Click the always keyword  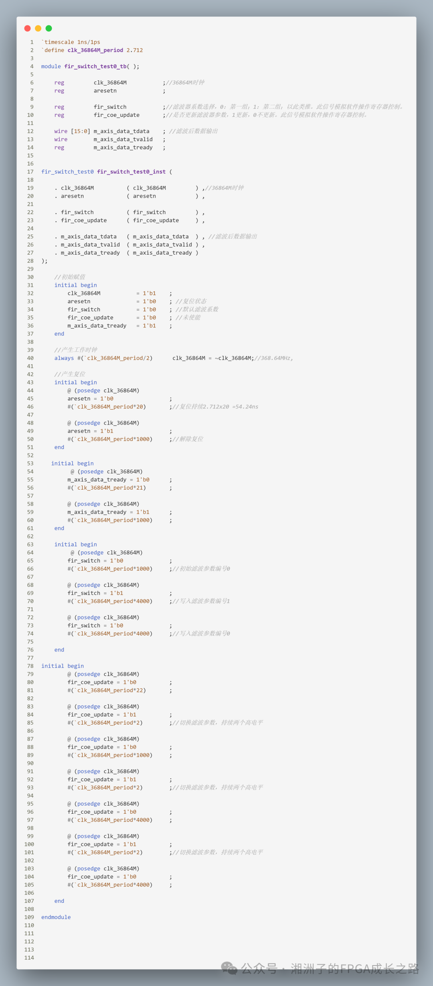pyautogui.click(x=64, y=358)
